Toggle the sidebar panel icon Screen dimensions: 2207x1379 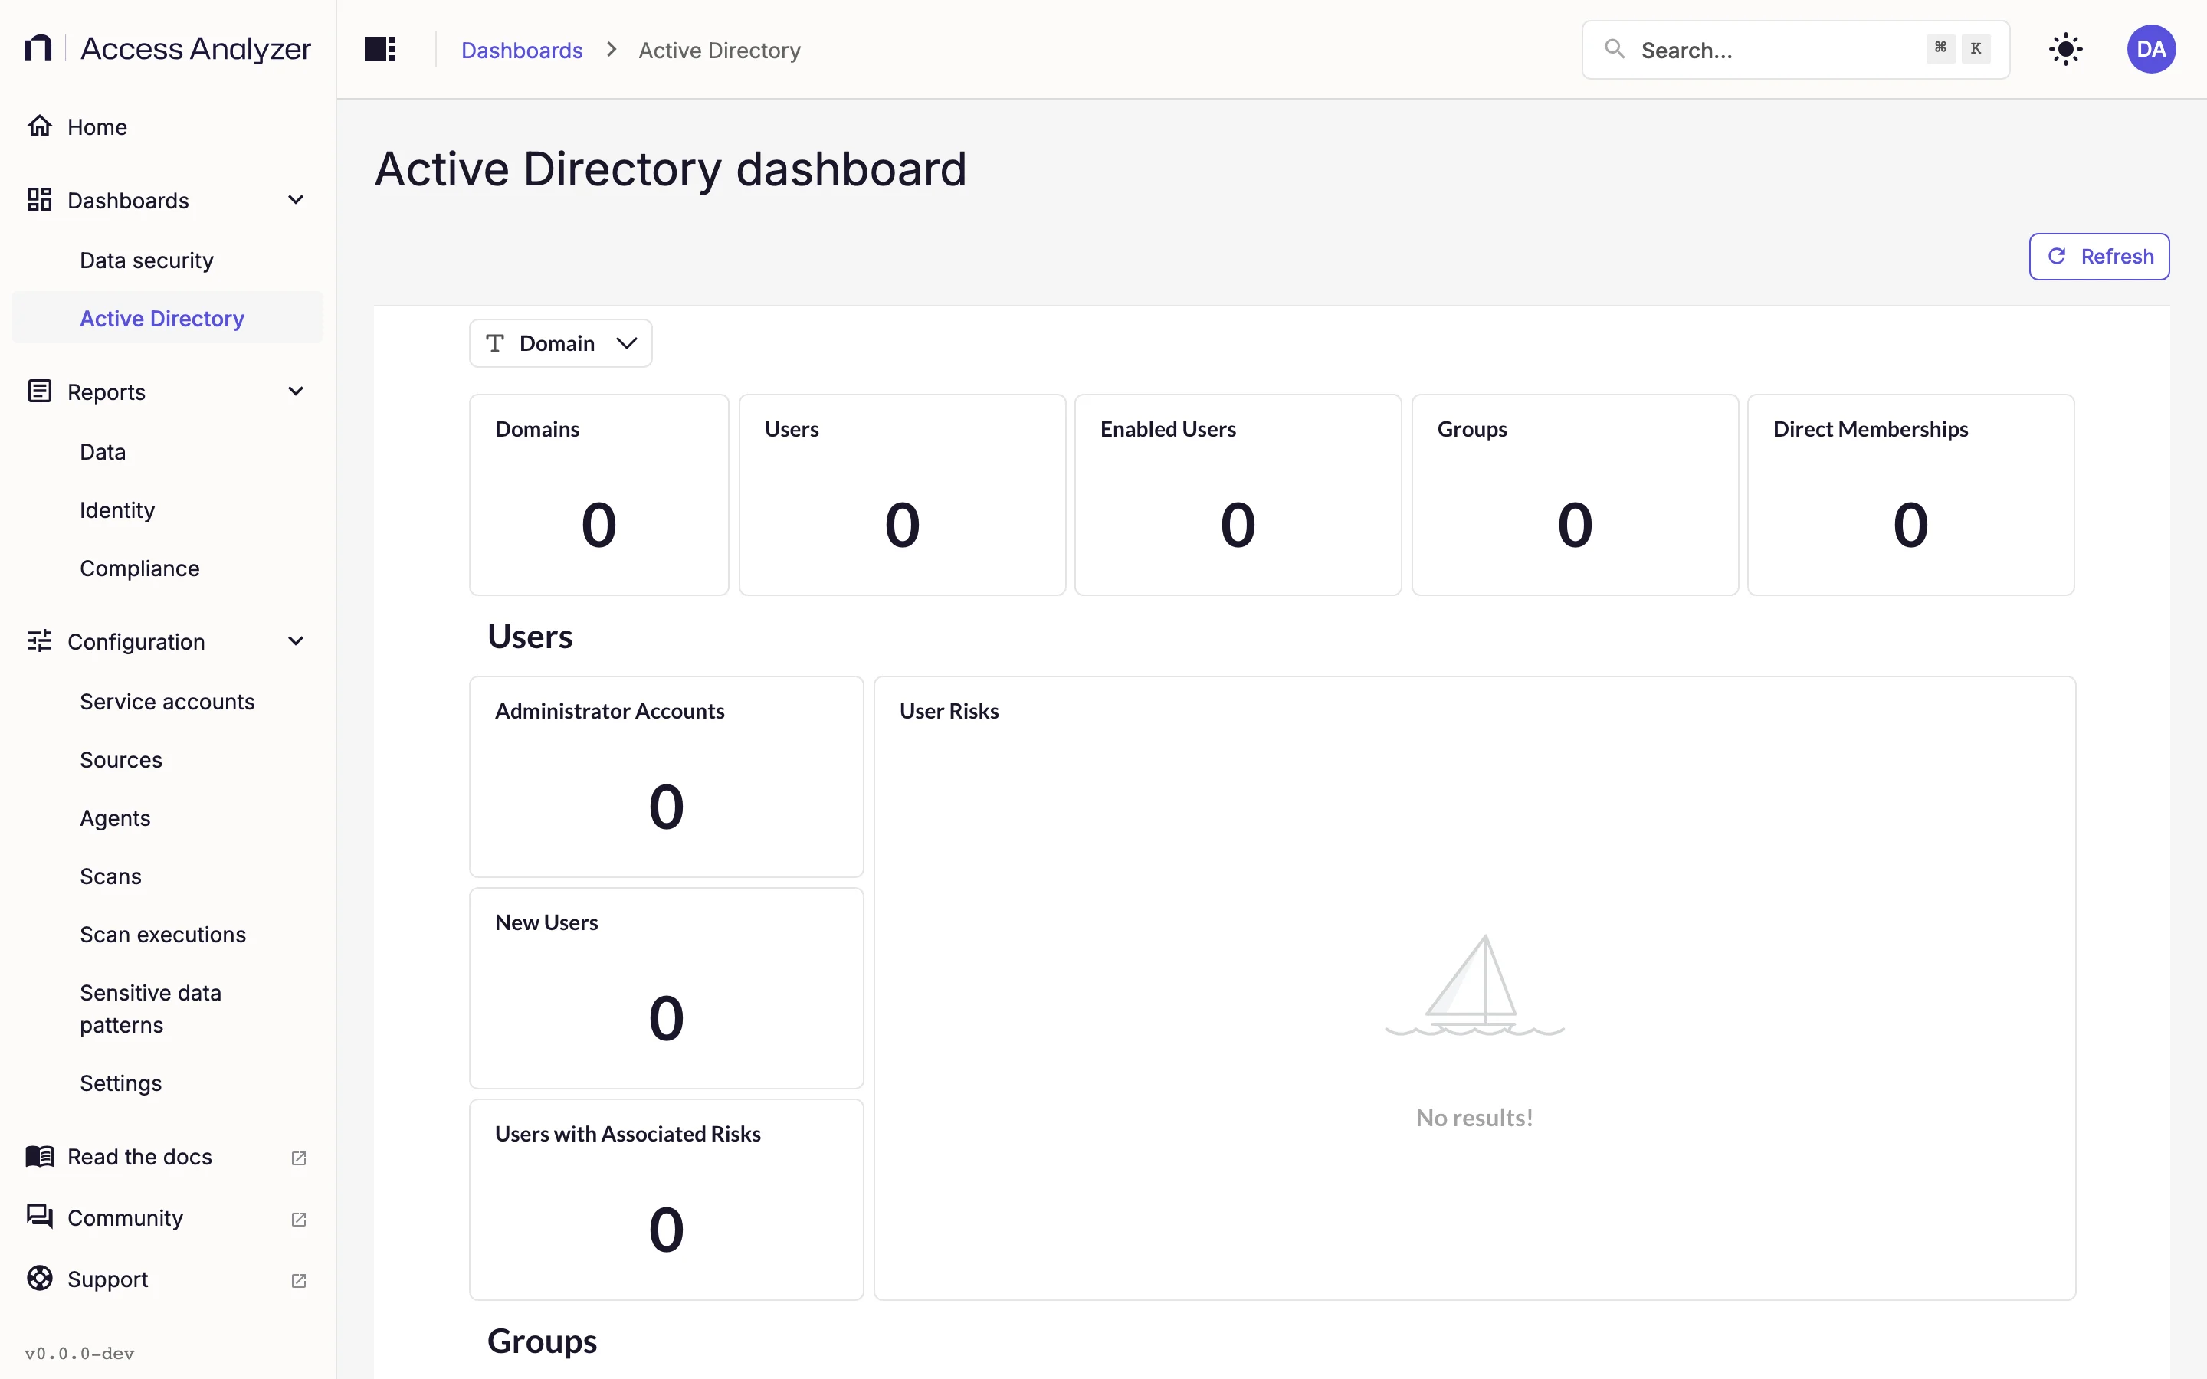380,49
